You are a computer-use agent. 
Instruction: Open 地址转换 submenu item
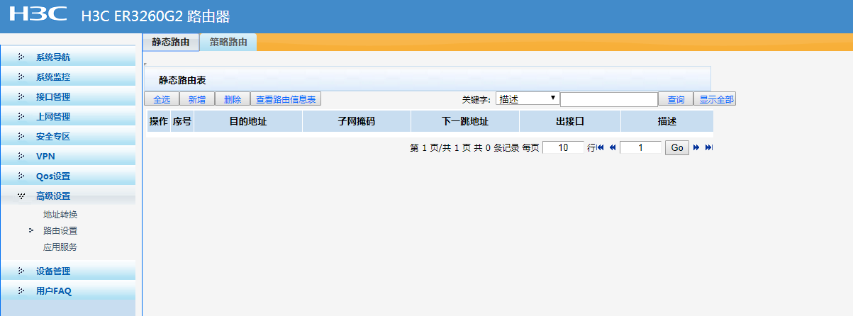(x=60, y=214)
